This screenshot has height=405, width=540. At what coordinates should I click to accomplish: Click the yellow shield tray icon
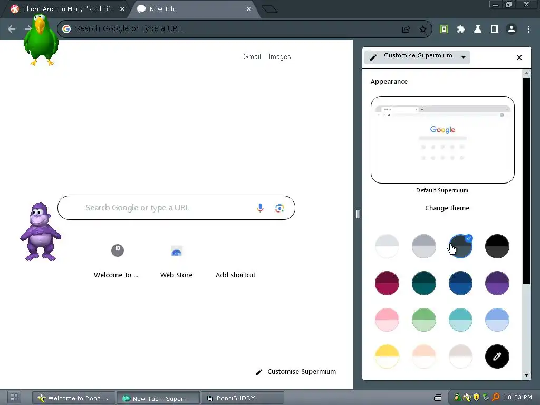pyautogui.click(x=477, y=397)
